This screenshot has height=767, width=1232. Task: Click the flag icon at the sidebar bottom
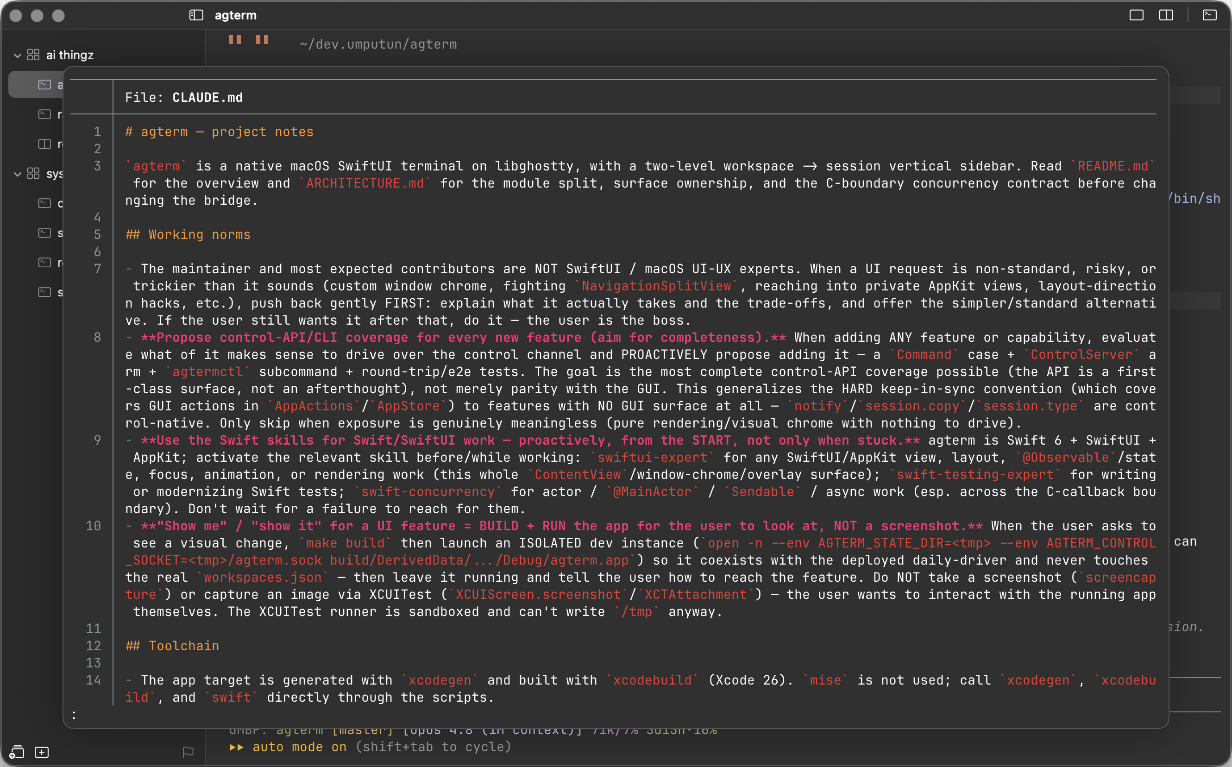click(x=188, y=752)
